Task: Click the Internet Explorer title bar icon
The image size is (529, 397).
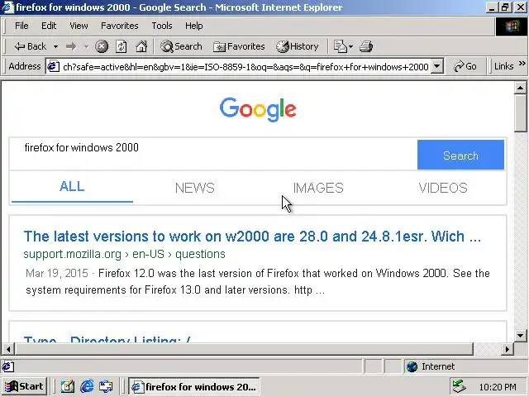Action: point(7,7)
